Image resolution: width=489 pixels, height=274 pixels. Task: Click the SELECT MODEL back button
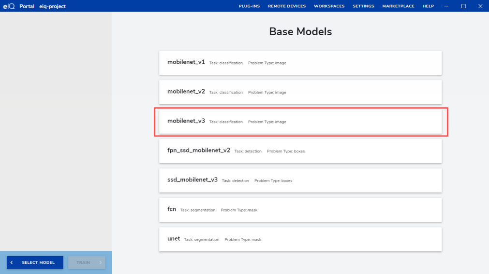(35, 262)
